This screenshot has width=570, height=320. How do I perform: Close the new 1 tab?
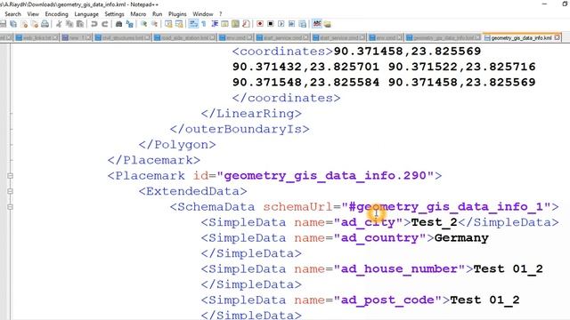89,37
